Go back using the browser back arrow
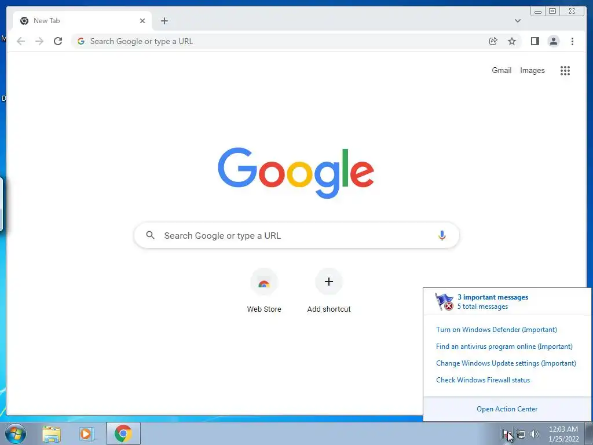 pos(21,41)
